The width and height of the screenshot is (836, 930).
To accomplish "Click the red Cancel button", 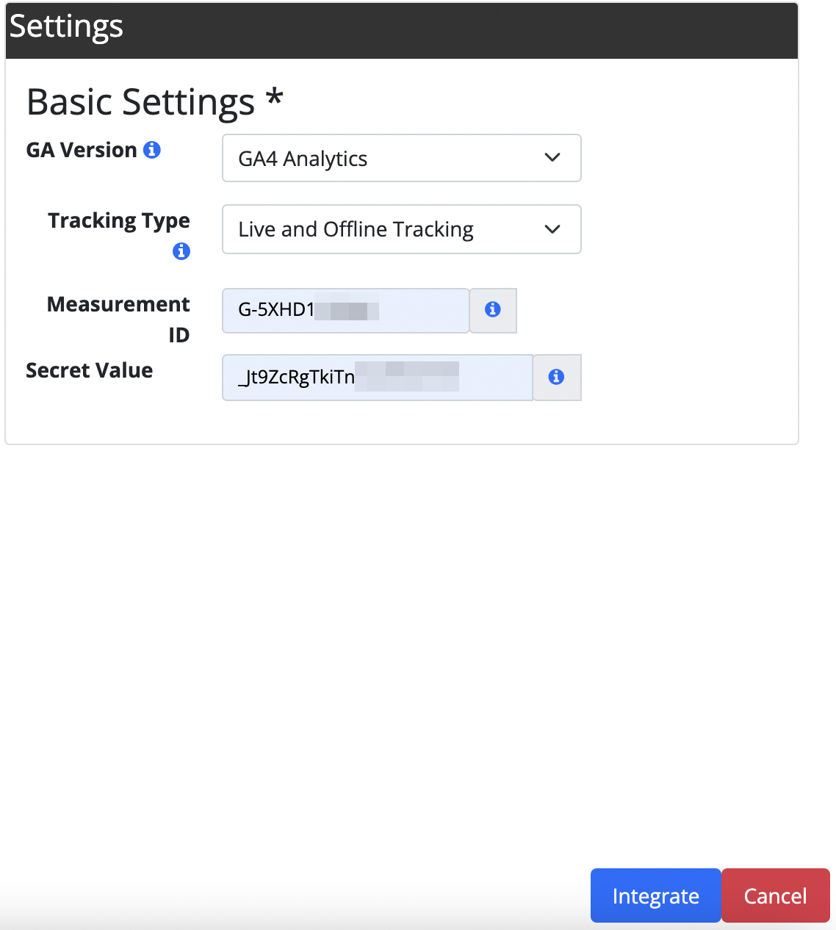I will (776, 895).
